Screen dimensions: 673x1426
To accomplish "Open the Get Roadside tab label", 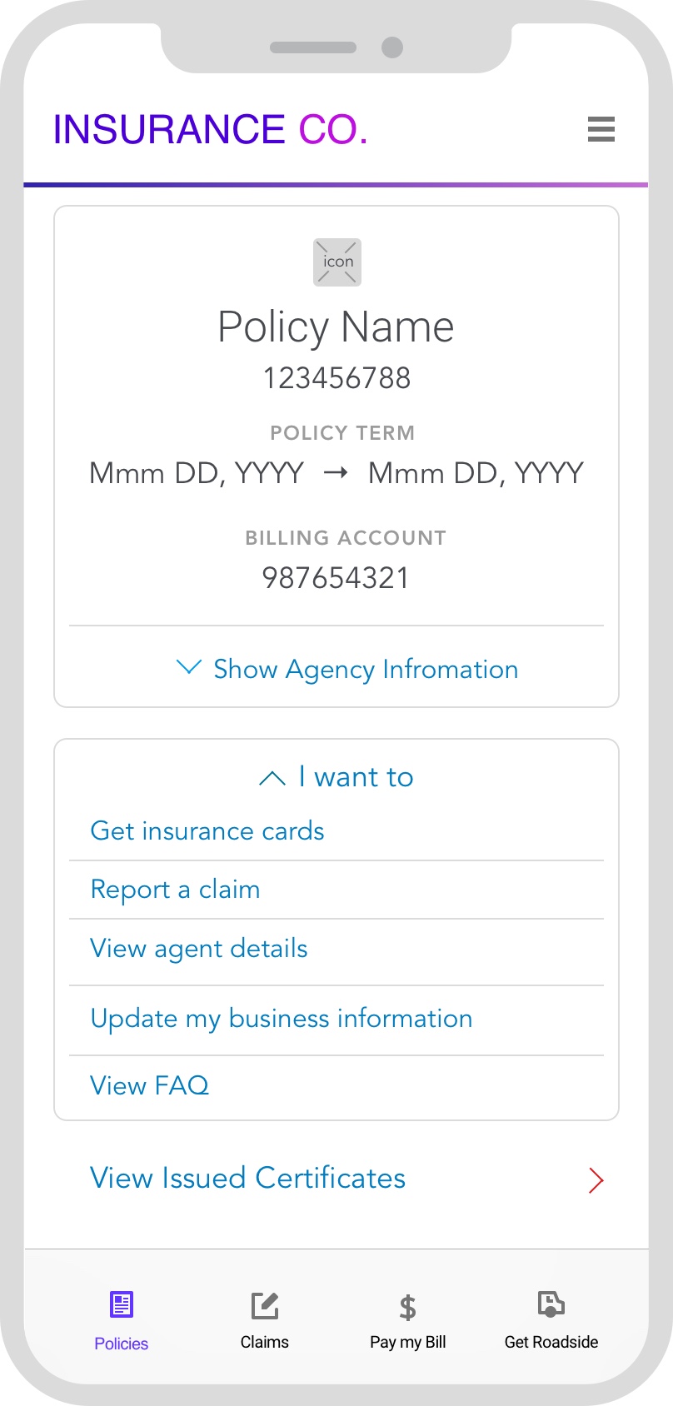I will 551,1342.
